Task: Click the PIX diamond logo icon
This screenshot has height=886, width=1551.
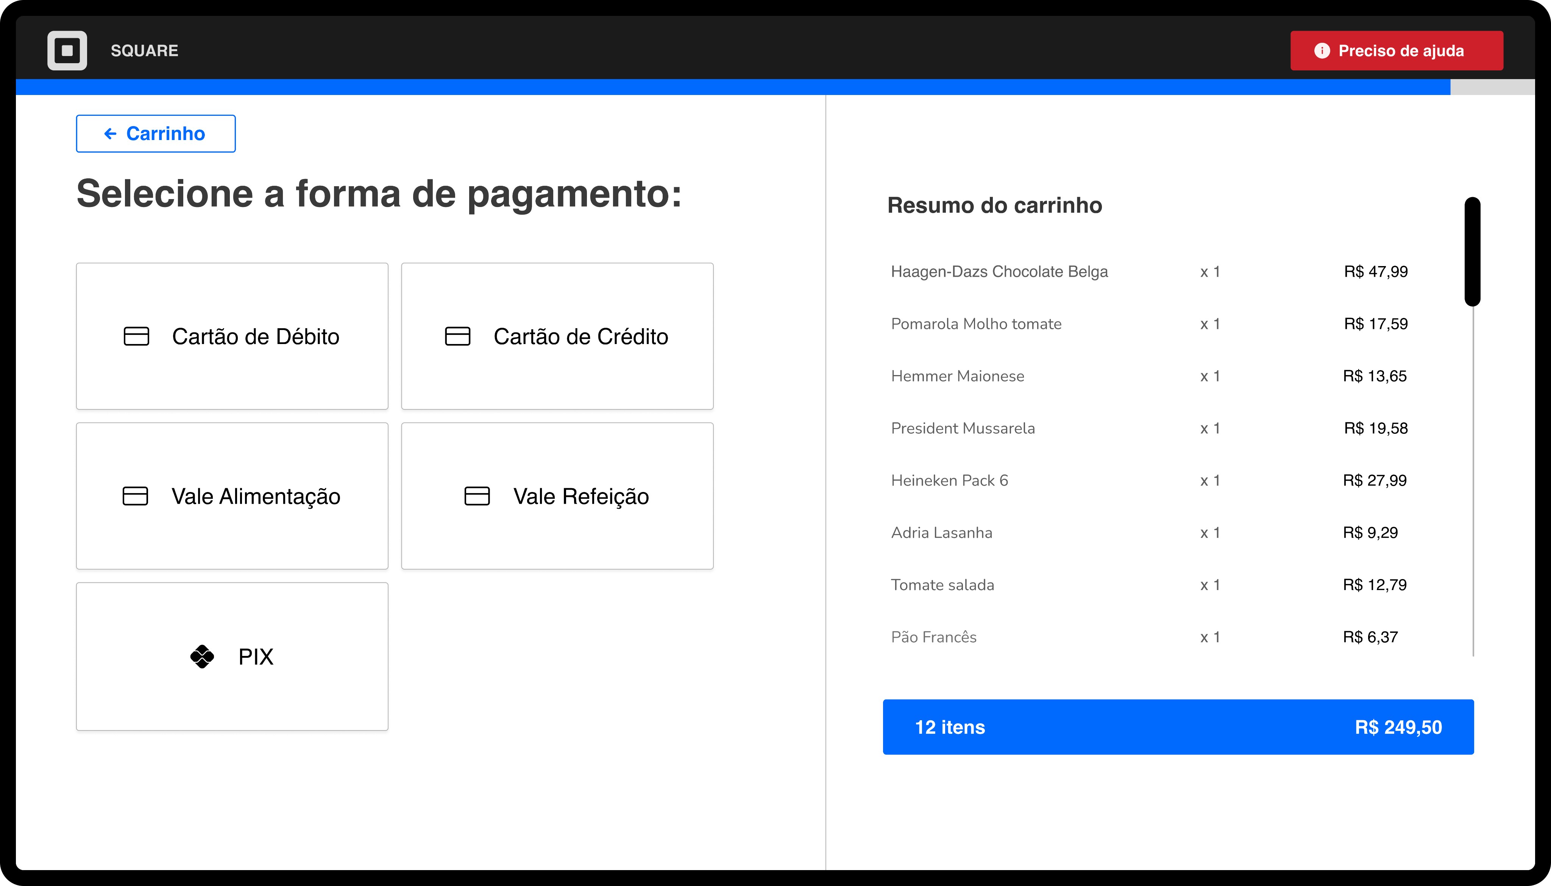Action: click(202, 657)
